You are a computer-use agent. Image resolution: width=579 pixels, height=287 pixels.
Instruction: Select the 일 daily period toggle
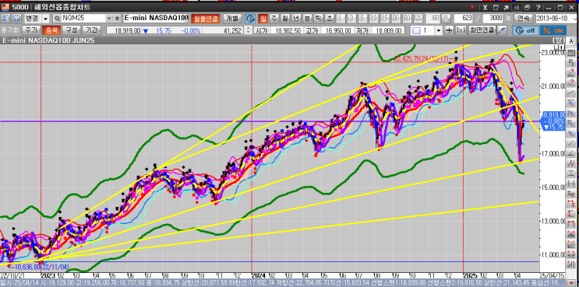coord(263,19)
